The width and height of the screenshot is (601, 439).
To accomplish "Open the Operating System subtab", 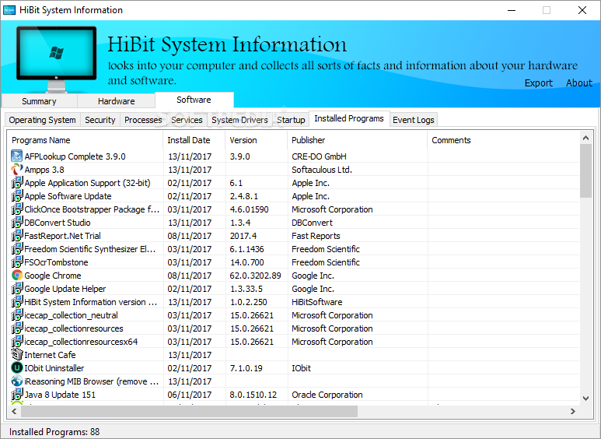I will click(x=42, y=120).
